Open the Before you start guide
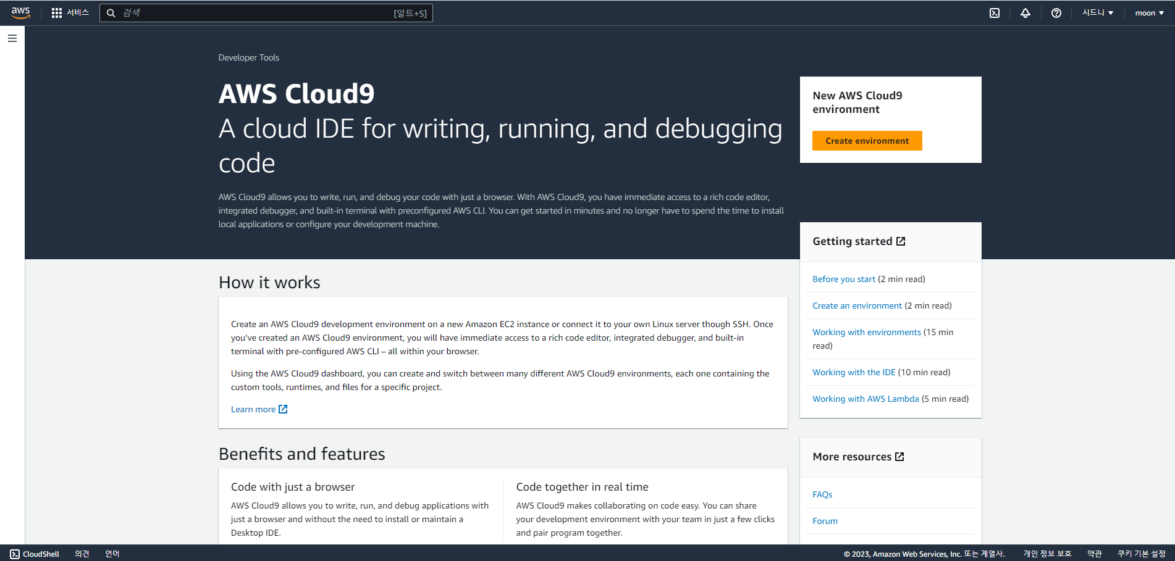This screenshot has width=1175, height=561. pos(844,279)
